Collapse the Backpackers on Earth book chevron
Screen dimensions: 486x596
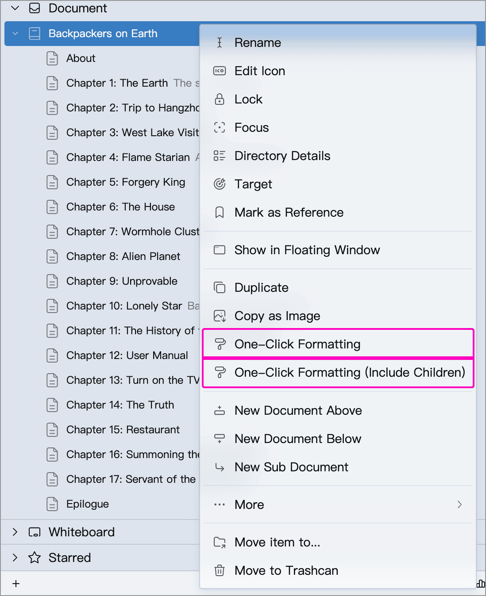(15, 34)
